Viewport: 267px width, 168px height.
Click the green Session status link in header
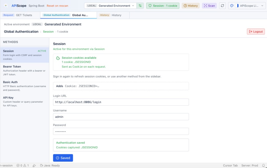point(48,32)
